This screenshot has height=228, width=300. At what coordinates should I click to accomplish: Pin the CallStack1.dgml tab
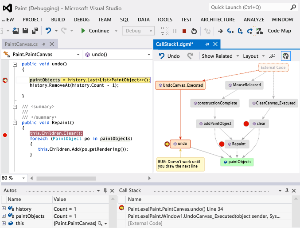point(207,44)
